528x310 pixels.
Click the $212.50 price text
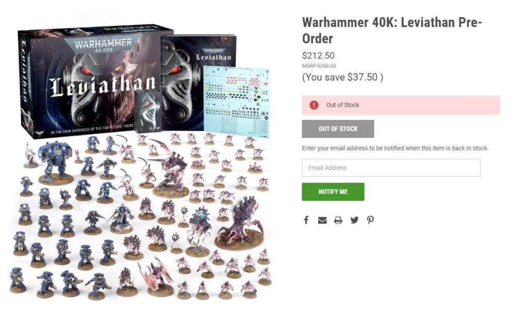point(318,56)
